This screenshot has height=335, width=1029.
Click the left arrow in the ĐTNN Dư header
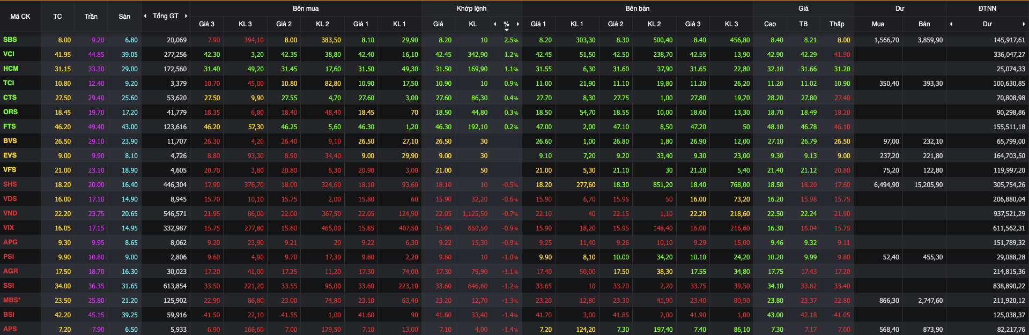(951, 24)
